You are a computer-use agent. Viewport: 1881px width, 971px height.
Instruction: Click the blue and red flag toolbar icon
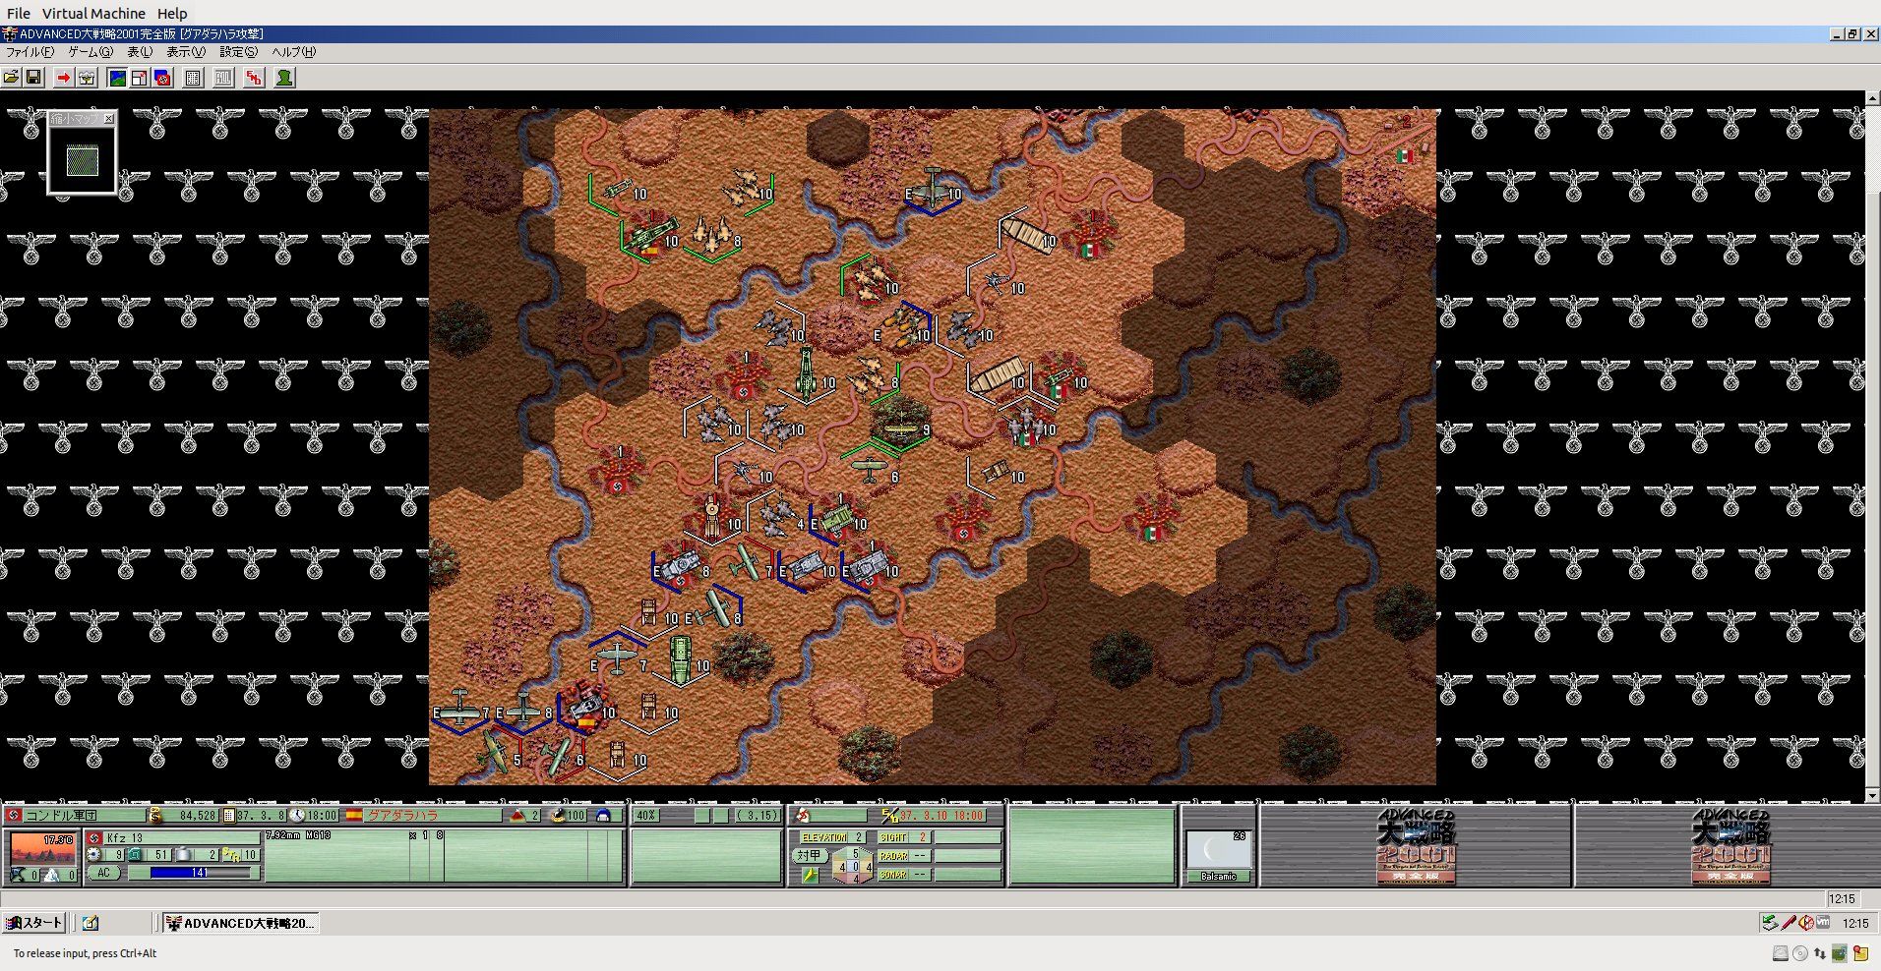(163, 78)
